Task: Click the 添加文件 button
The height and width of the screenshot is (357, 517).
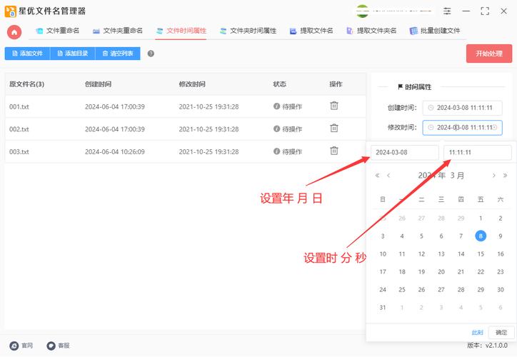Action: [x=27, y=54]
